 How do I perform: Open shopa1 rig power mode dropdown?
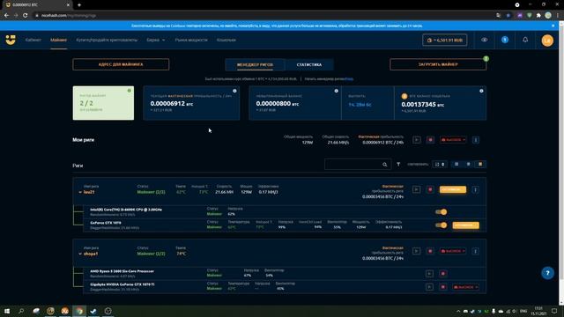click(x=453, y=251)
